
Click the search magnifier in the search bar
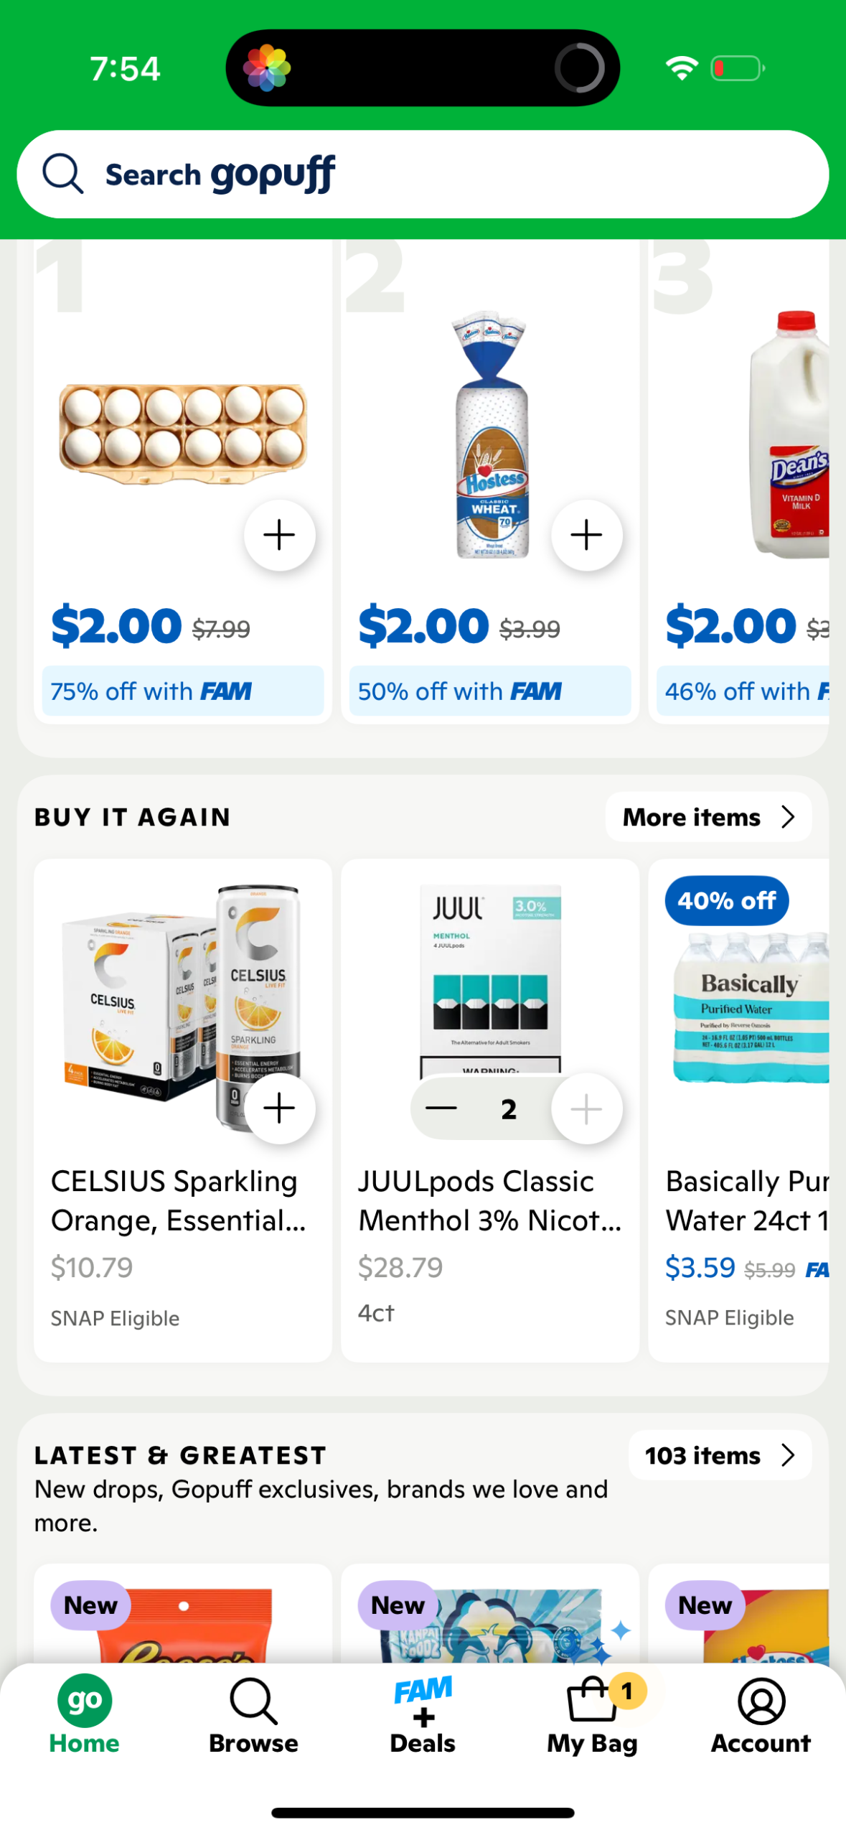(x=62, y=173)
